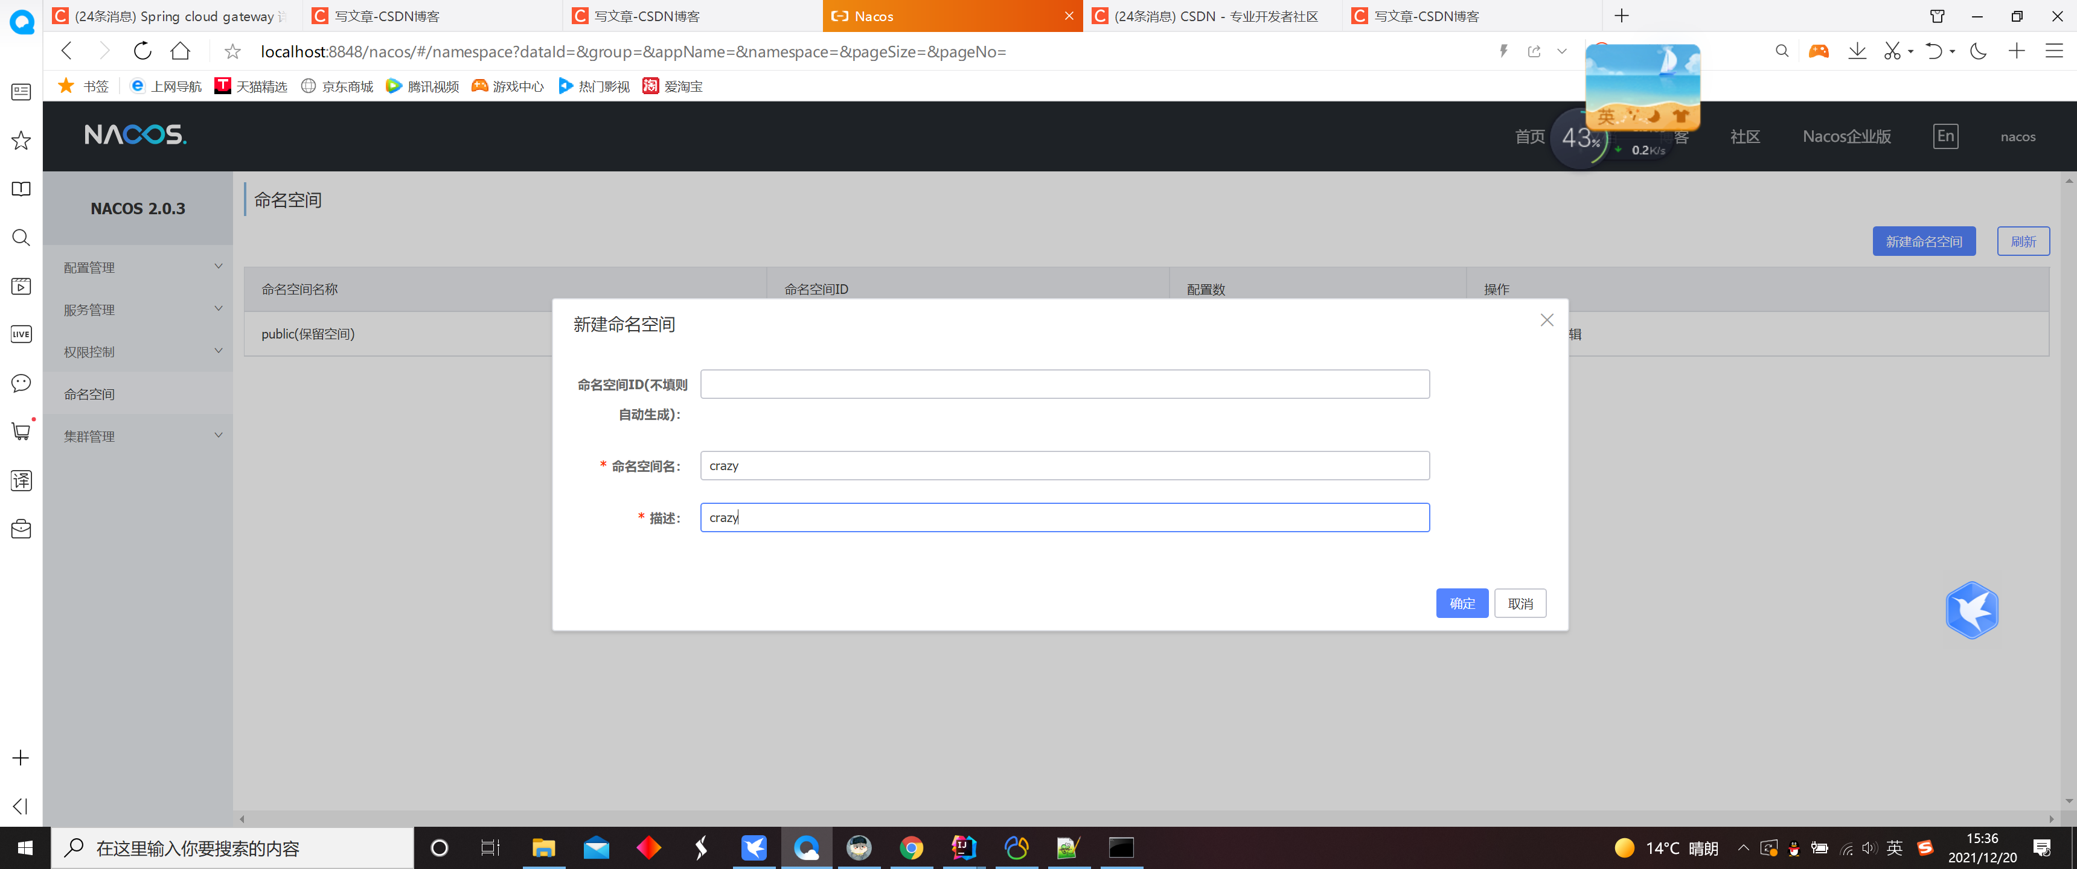The height and width of the screenshot is (869, 2077).
Task: Open the translate (译) tool in browser sidebar
Action: pyautogui.click(x=20, y=480)
